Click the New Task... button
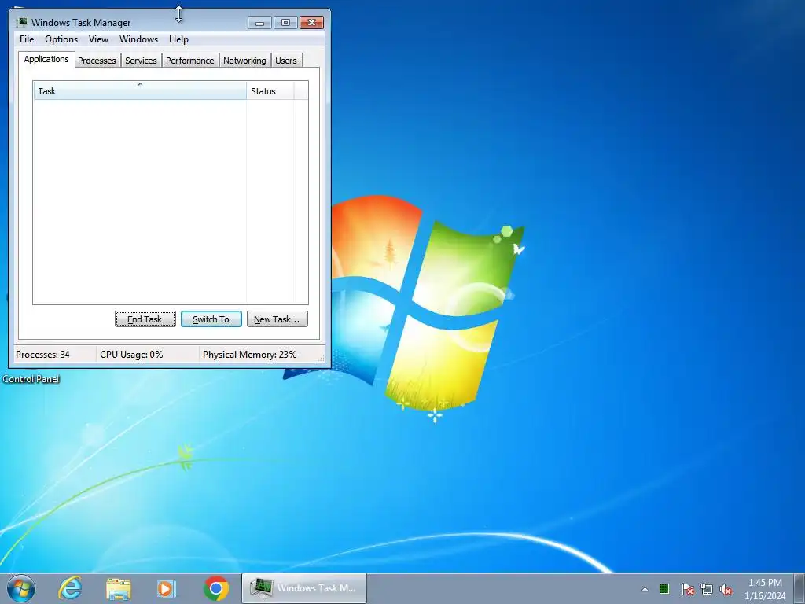 click(278, 319)
